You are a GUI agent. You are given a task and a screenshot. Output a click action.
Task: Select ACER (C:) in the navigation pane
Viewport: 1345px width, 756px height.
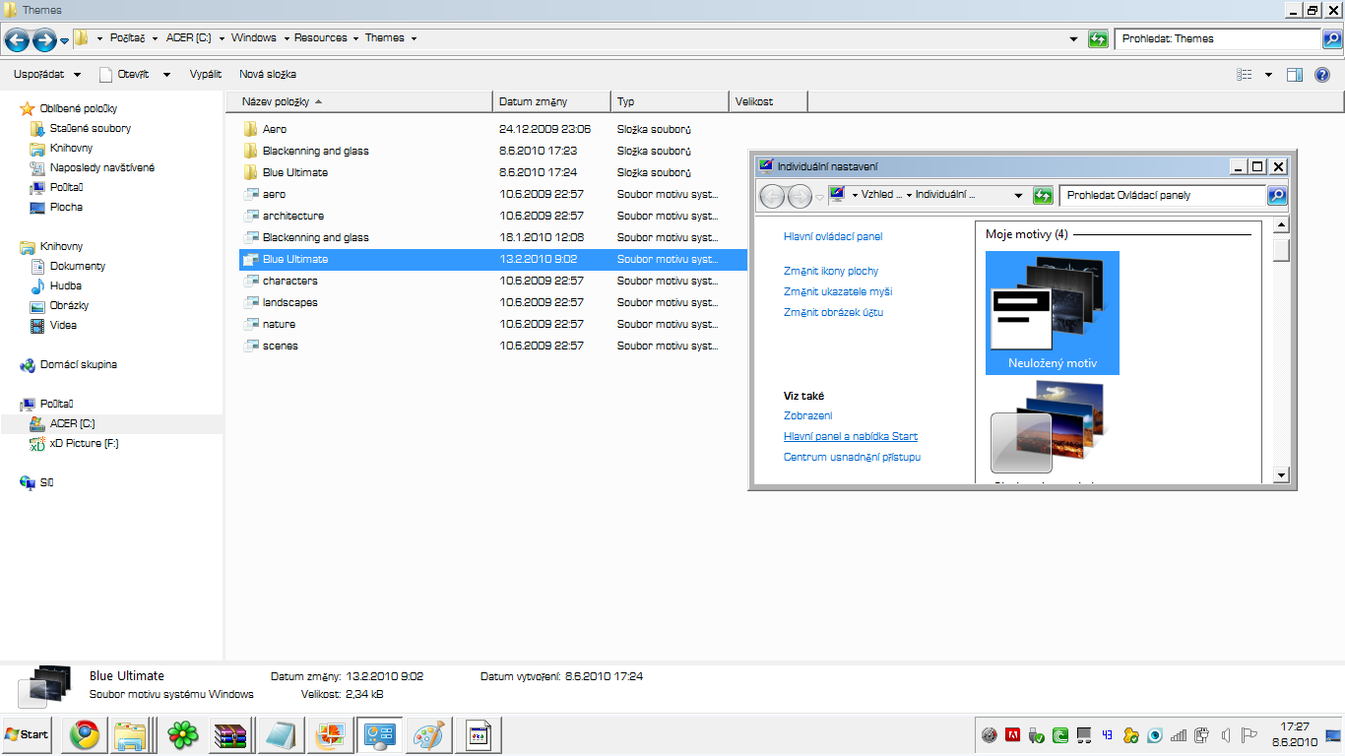pos(72,423)
